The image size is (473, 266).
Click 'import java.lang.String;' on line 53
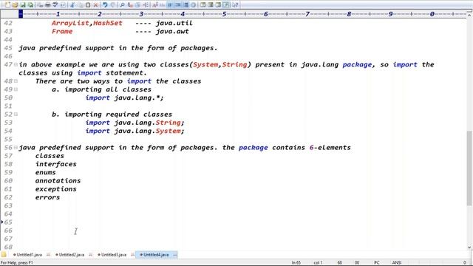pyautogui.click(x=135, y=123)
